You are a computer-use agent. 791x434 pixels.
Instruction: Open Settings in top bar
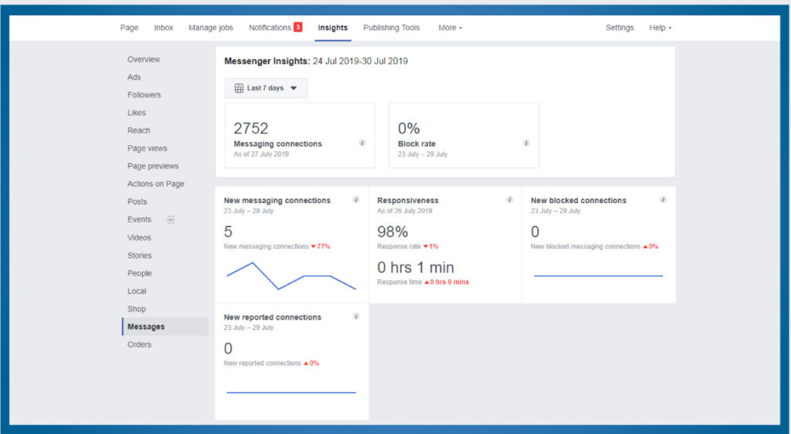click(620, 28)
